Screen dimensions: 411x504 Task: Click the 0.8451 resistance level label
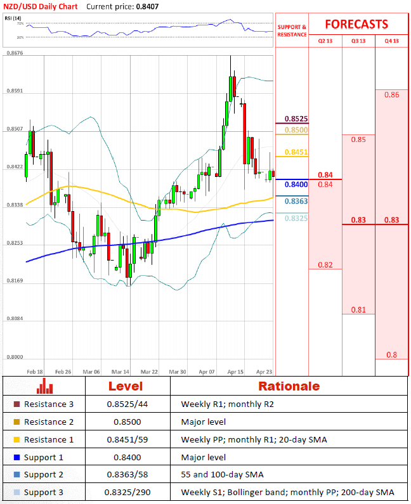pyautogui.click(x=296, y=152)
